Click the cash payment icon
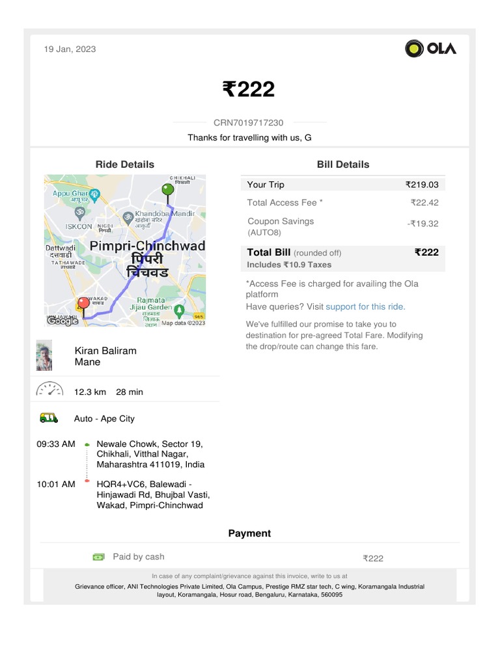 (x=98, y=557)
